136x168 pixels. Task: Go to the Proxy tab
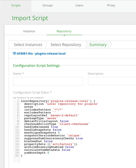[x=111, y=5]
